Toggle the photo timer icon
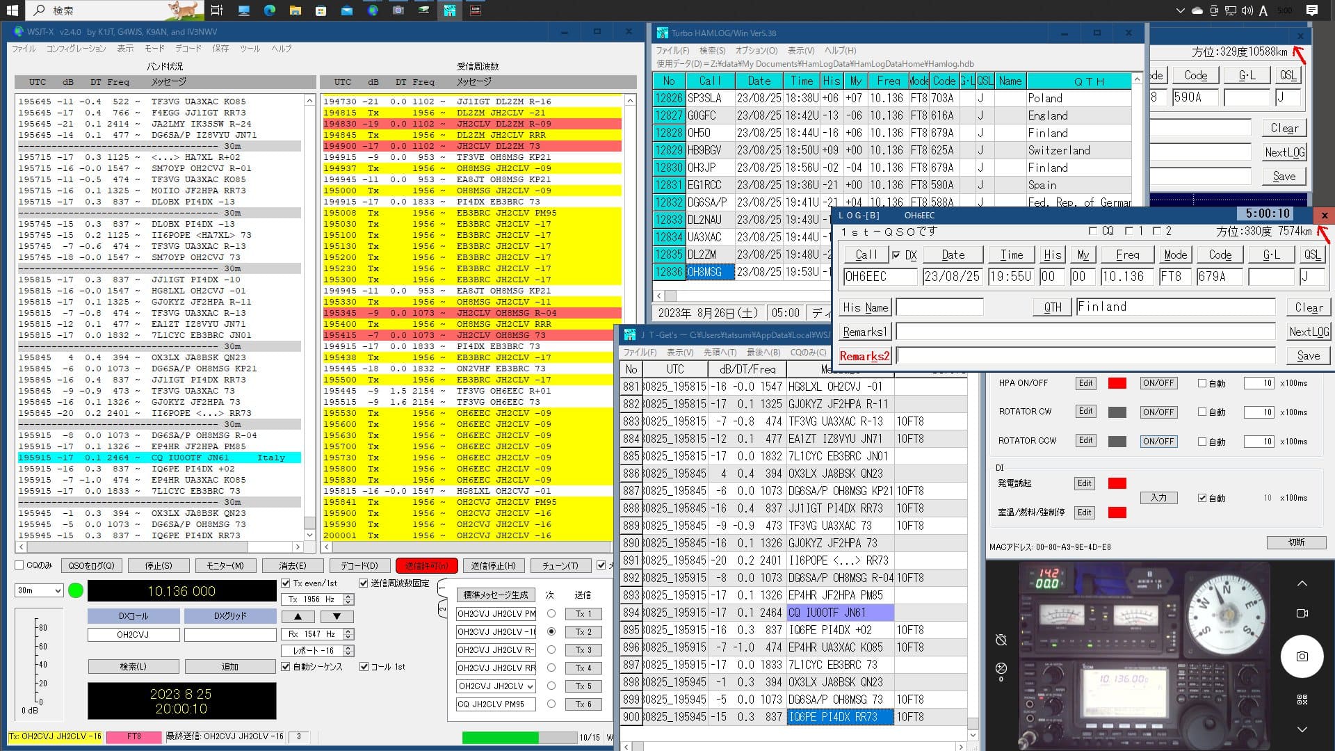This screenshot has height=751, width=1335. point(1001,639)
